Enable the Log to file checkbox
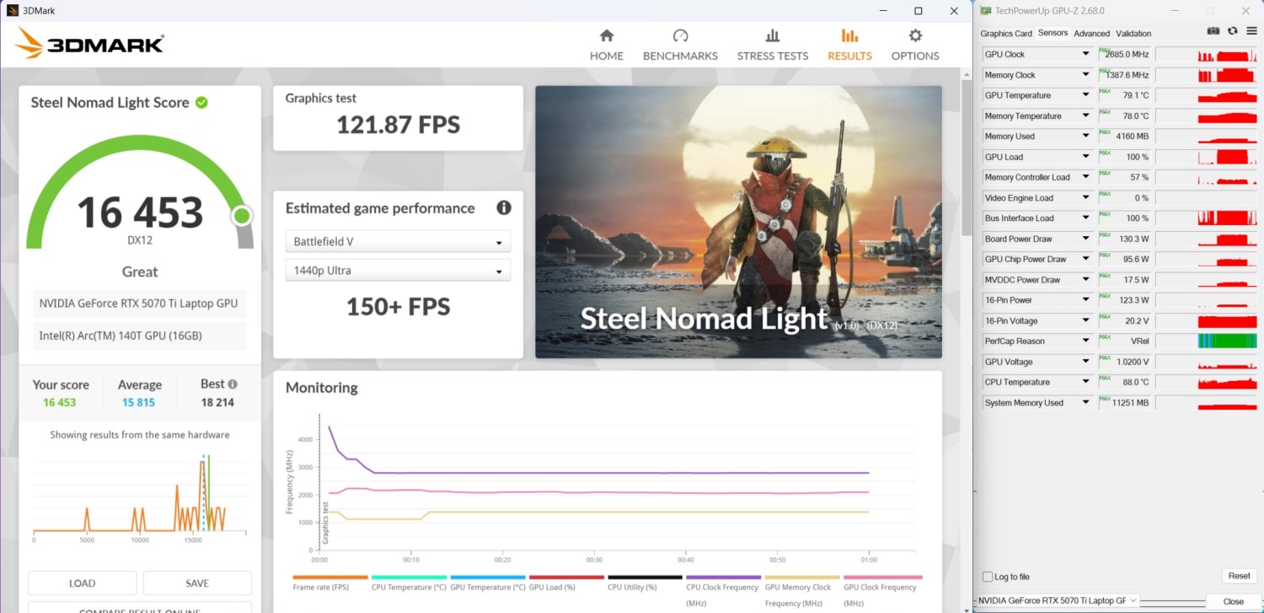Viewport: 1264px width, 613px height. point(988,577)
